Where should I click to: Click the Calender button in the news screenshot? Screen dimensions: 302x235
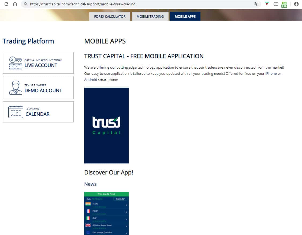pos(120,199)
